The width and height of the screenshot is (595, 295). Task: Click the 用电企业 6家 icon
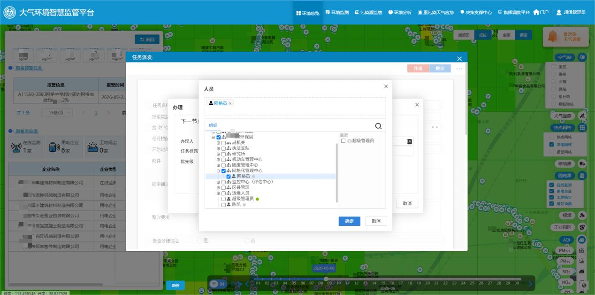click(x=53, y=148)
